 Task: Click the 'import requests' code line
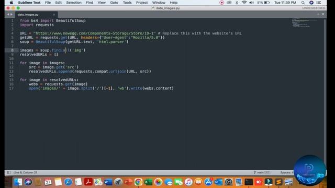coord(37,25)
